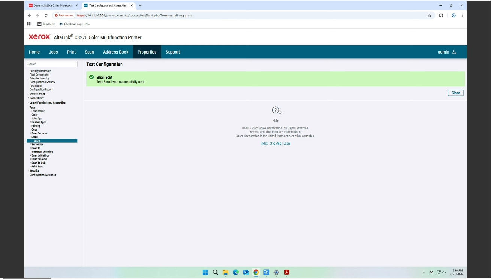Screen dimensions: 491x279
Task: Switch to the Address Book tab
Action: (115, 52)
